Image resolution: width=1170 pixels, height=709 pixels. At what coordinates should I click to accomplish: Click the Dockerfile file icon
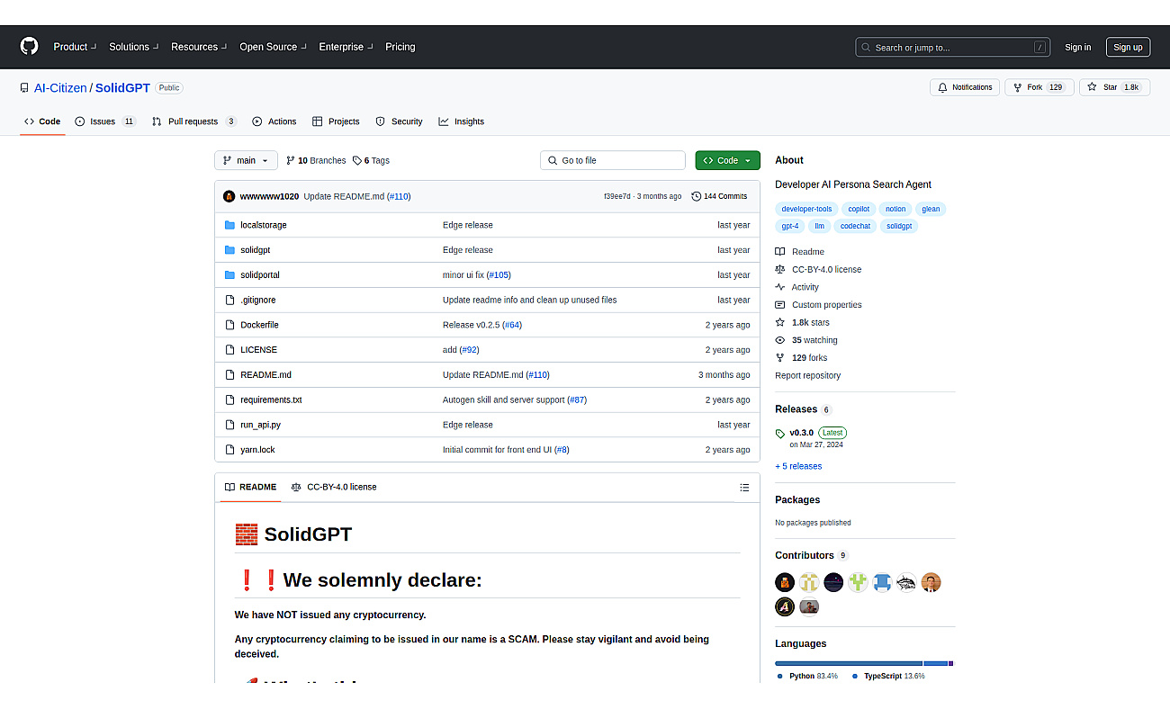[x=229, y=325]
